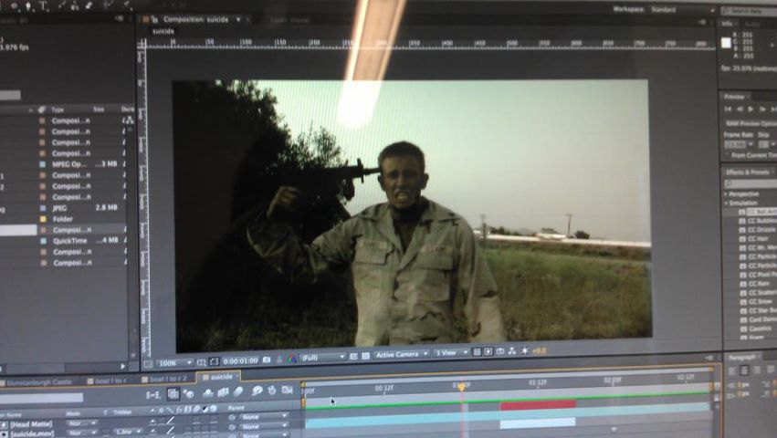
Task: Select the suicide timeline tab
Action: coord(221,376)
